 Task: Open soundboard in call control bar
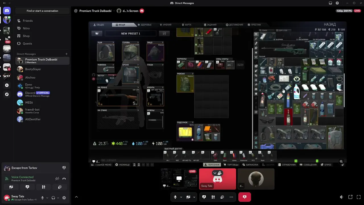[222, 197]
